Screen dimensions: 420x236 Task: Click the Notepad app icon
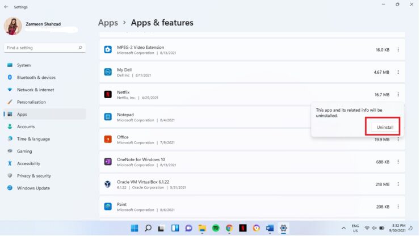coord(108,117)
